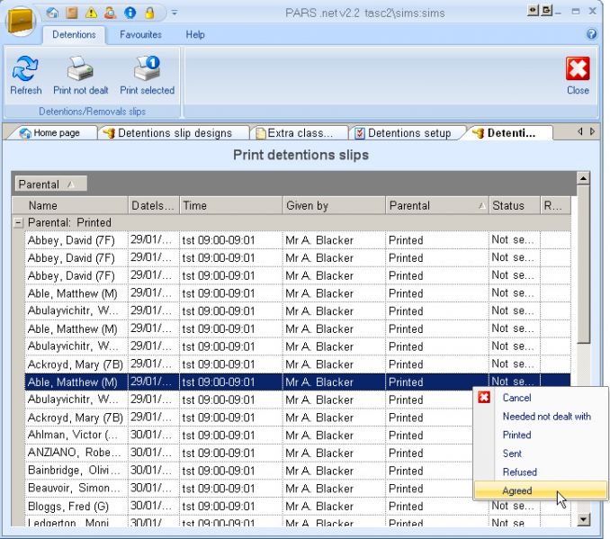Open the blue question mark help icon
The width and height of the screenshot is (610, 539).
click(x=591, y=34)
